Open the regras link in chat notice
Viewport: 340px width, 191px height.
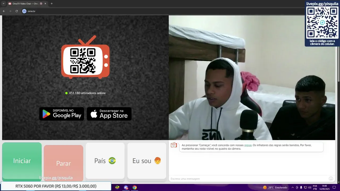click(248, 145)
